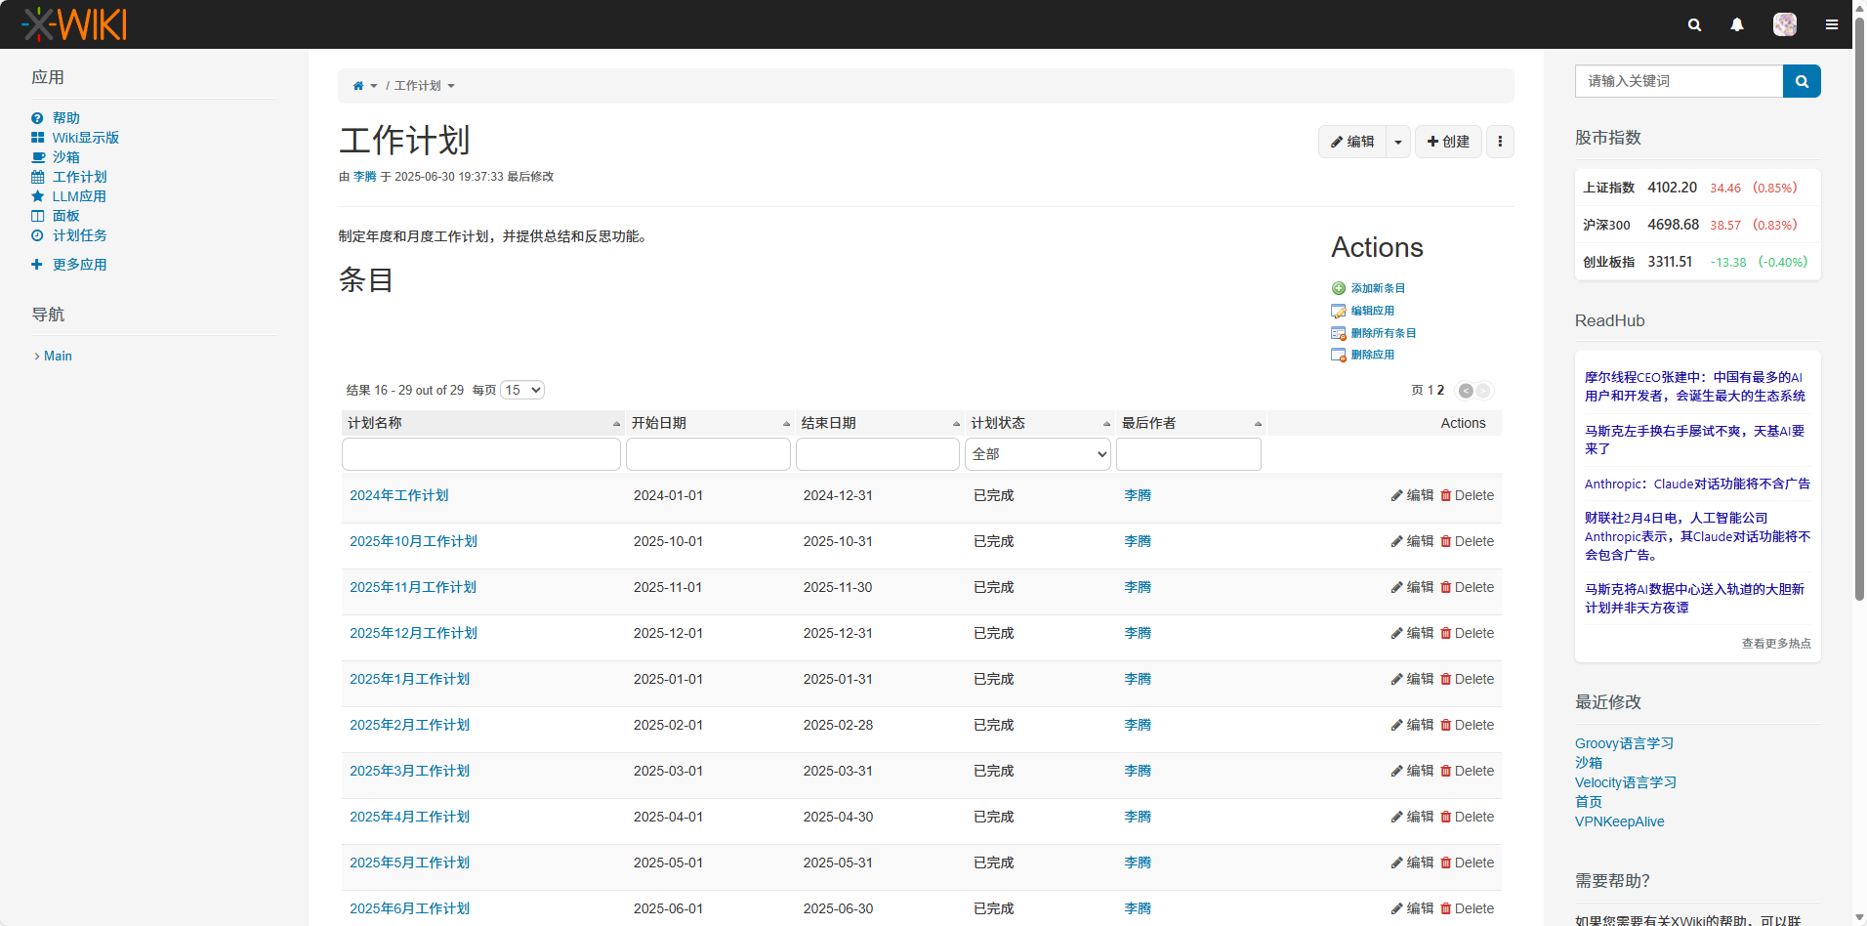The image size is (1867, 926).
Task: Open LLM应用 in the sidebar
Action: point(79,196)
